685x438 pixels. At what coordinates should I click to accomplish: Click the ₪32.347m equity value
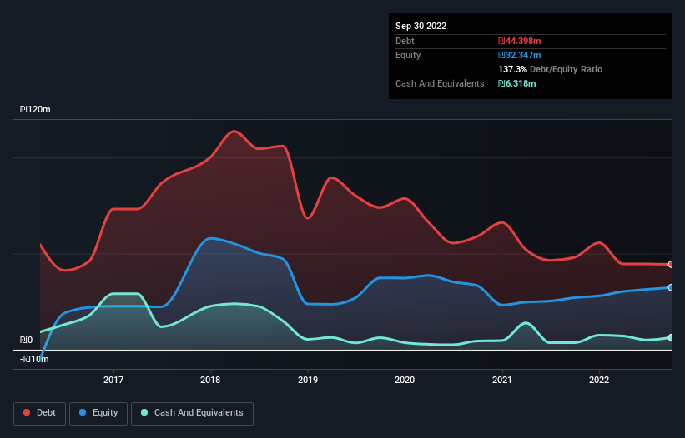pos(520,55)
